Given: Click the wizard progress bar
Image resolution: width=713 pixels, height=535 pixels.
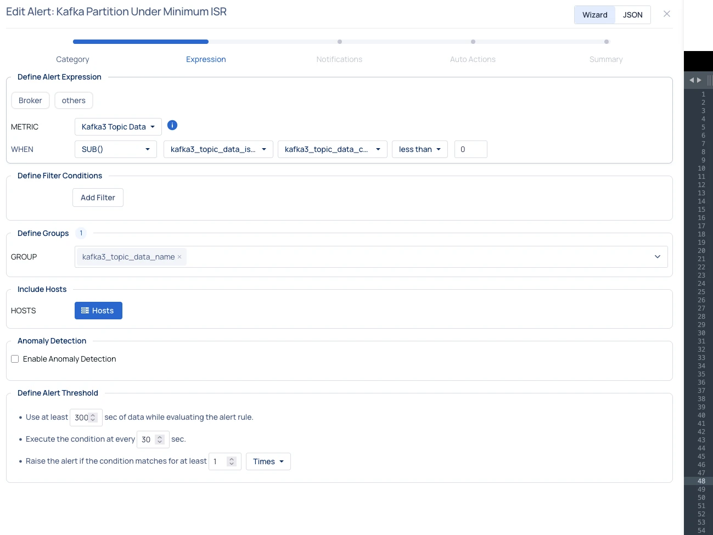Looking at the screenshot, I should tap(340, 42).
